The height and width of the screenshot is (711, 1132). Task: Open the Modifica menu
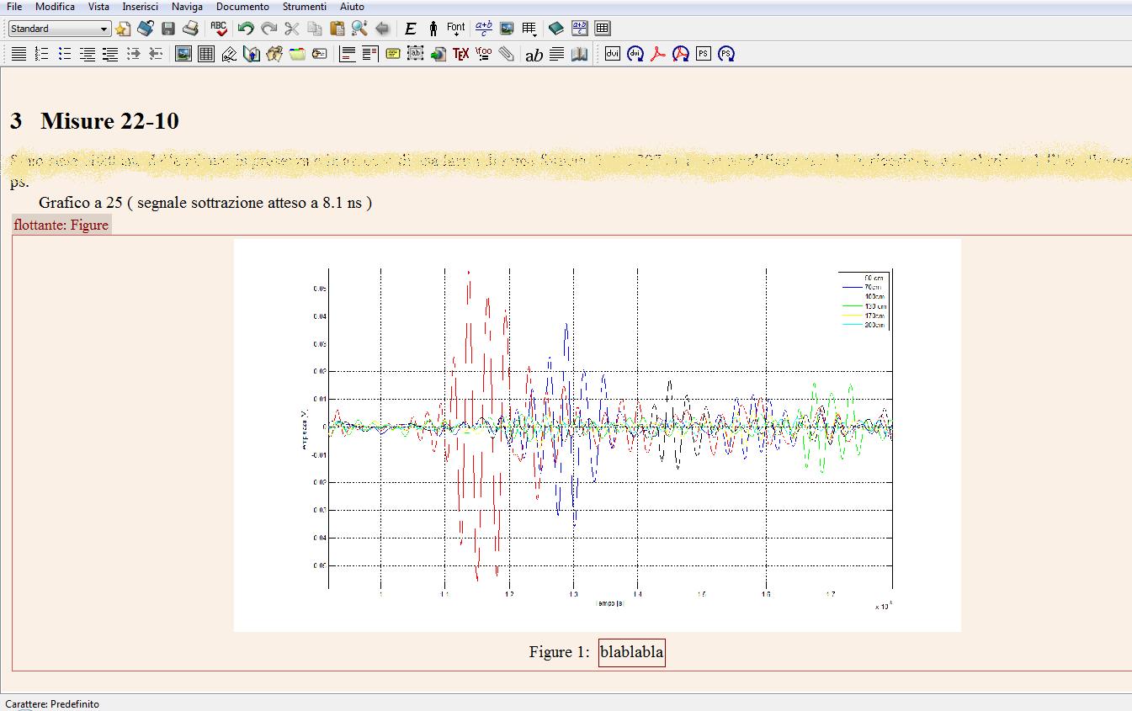pyautogui.click(x=55, y=7)
